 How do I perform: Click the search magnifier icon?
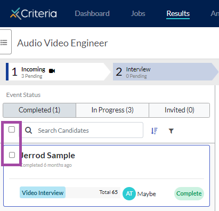(28, 131)
